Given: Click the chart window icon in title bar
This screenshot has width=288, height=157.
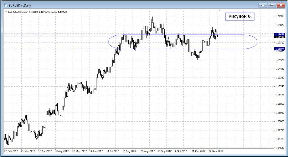Looking at the screenshot, I should tap(5, 5).
